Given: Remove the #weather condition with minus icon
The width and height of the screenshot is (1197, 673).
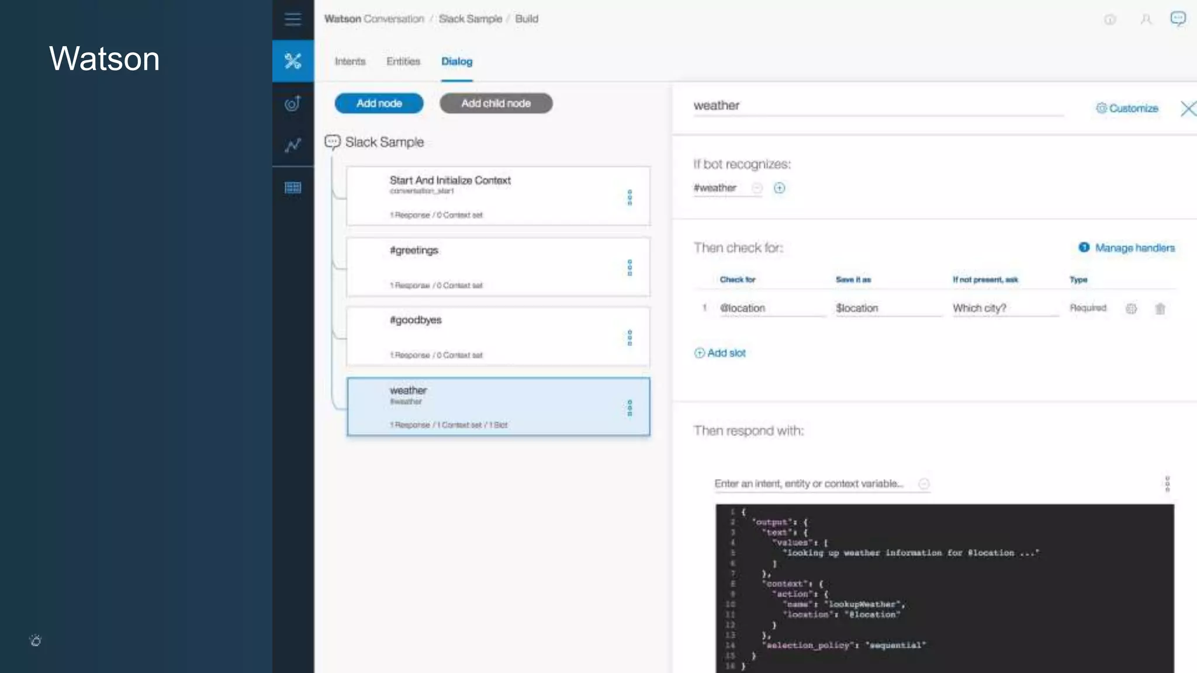Looking at the screenshot, I should click(757, 188).
